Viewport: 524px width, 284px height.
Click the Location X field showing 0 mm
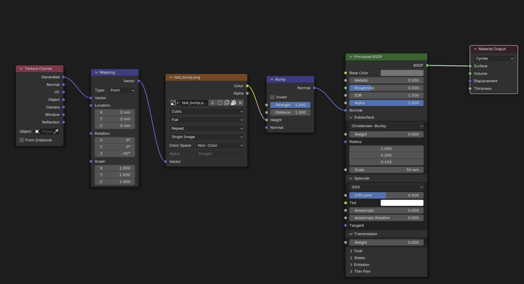click(x=115, y=112)
